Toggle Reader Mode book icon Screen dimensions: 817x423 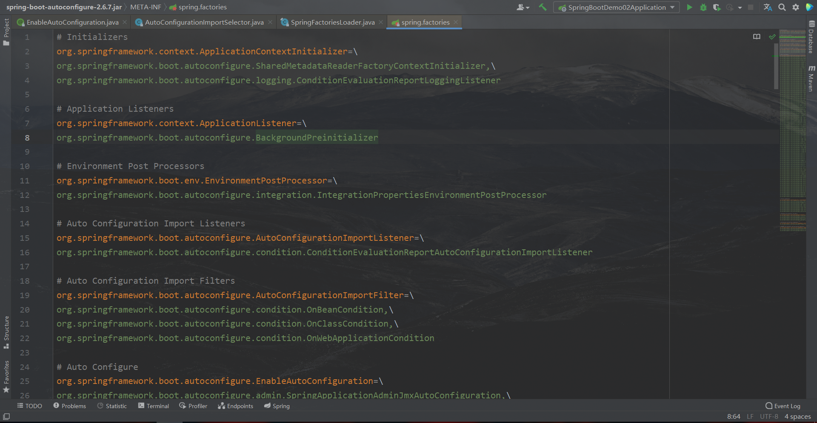[x=757, y=37]
